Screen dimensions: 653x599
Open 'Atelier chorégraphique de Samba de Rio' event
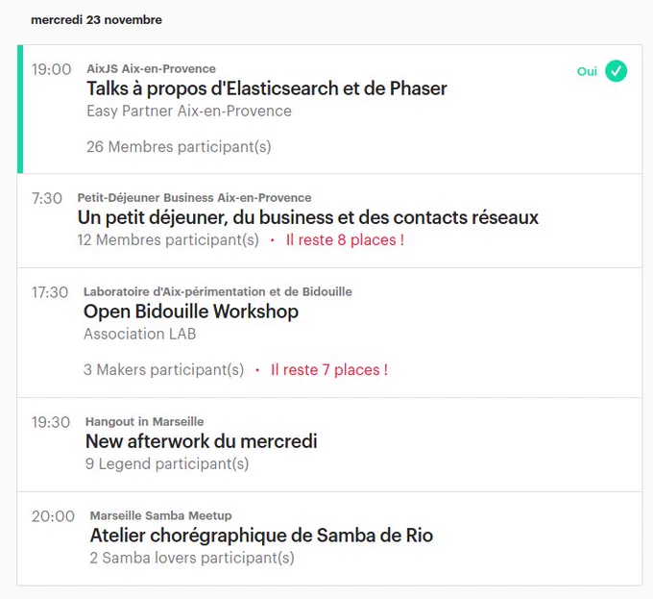(261, 536)
